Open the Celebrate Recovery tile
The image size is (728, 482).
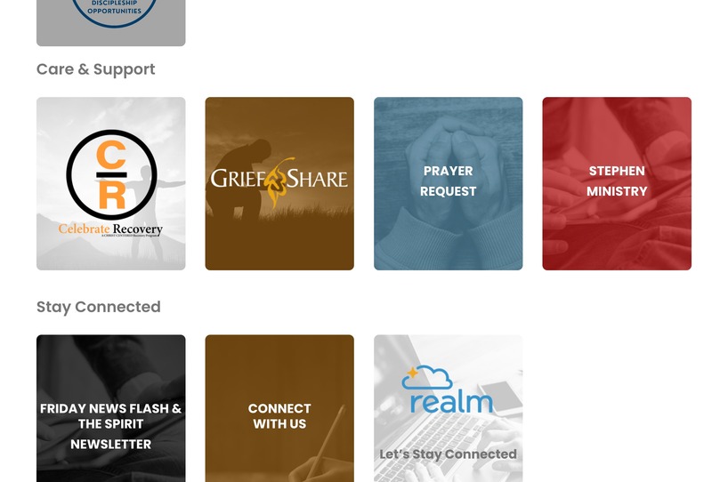click(x=111, y=183)
